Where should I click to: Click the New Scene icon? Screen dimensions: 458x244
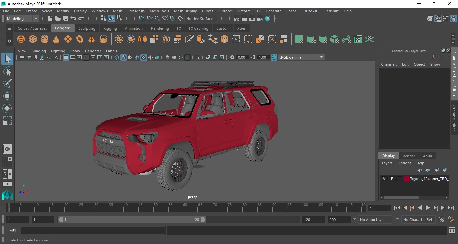point(50,19)
